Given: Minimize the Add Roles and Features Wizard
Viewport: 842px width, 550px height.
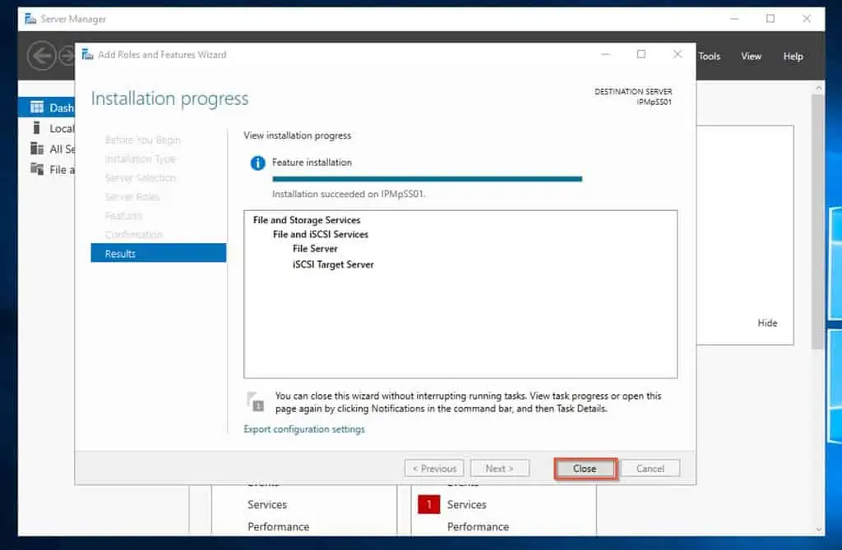Looking at the screenshot, I should (606, 54).
